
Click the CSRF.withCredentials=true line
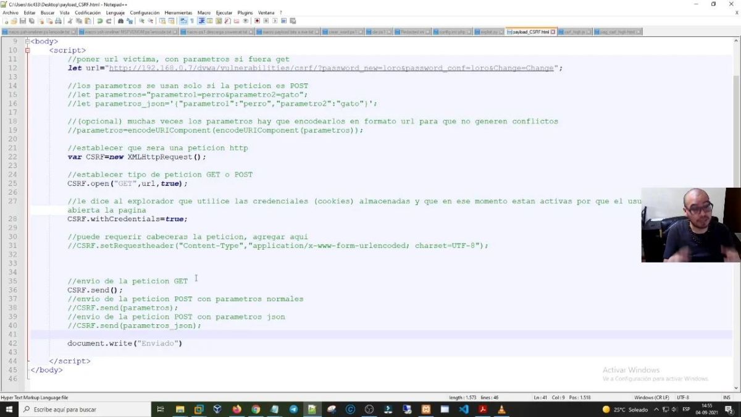(127, 219)
